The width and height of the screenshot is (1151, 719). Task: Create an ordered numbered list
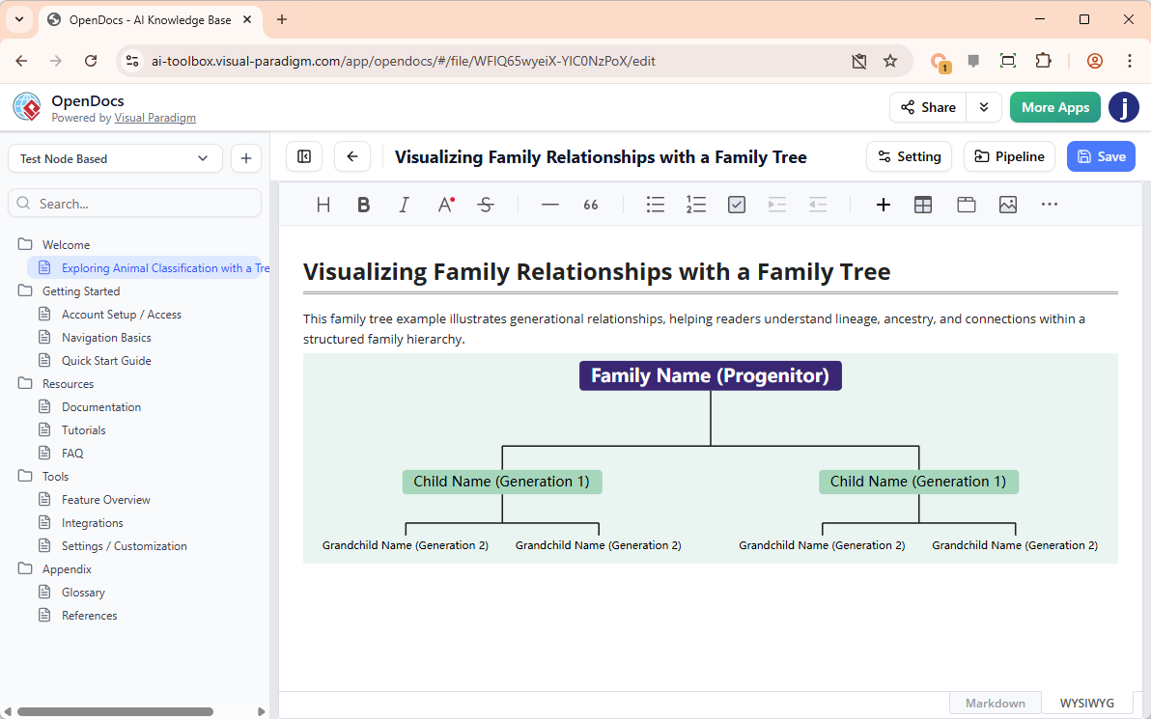696,205
